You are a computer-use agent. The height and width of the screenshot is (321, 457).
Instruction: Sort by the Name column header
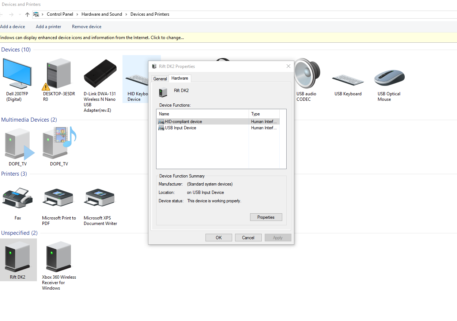click(x=203, y=114)
